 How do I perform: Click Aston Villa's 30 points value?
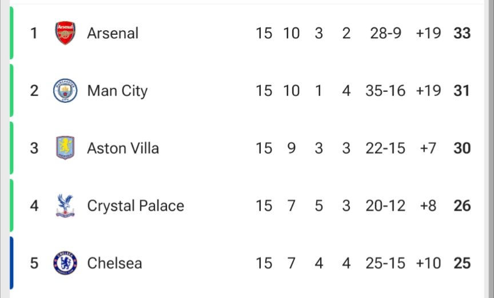click(462, 148)
